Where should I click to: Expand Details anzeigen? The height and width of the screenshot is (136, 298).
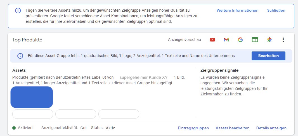point(271,128)
